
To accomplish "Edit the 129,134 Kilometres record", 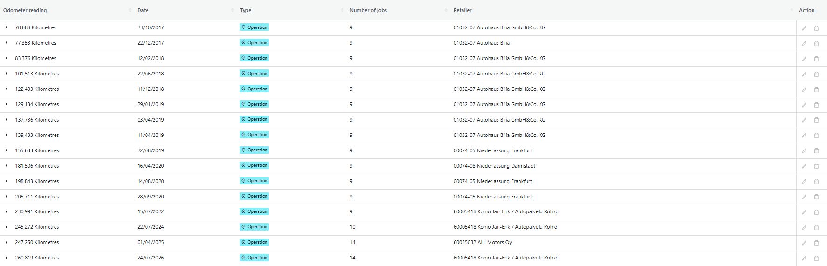I will [804, 105].
